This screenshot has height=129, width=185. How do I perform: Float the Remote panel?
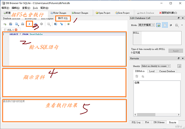(179, 58)
